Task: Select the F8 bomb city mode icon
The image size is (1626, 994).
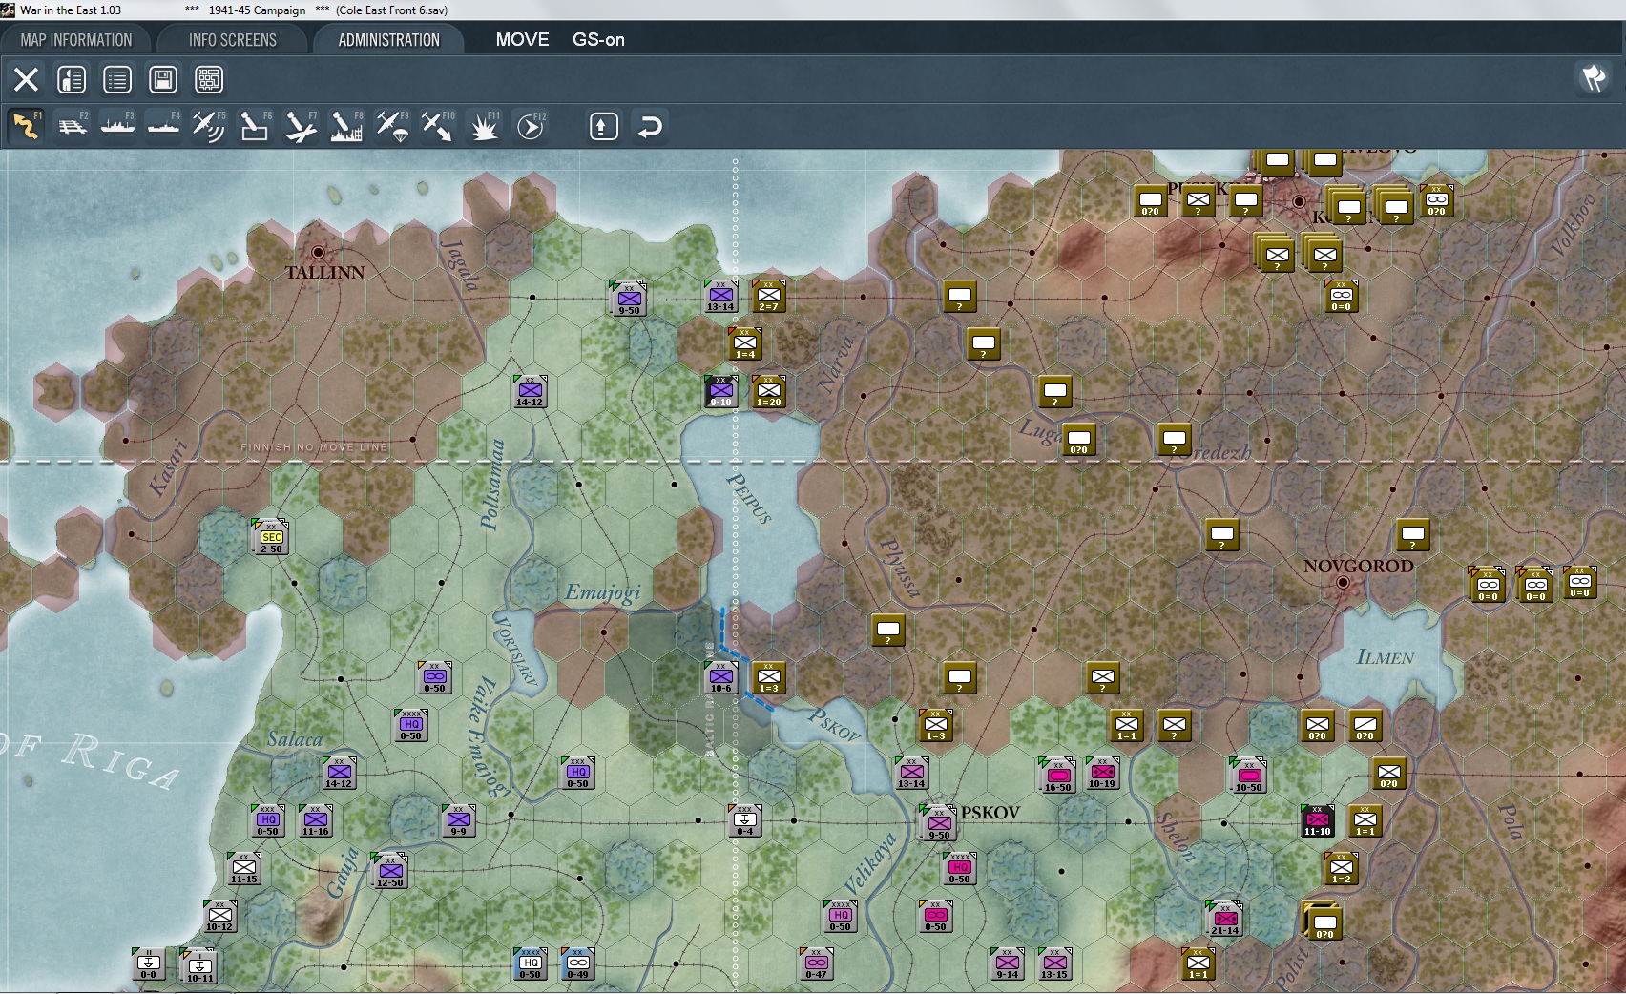Action: (x=346, y=126)
